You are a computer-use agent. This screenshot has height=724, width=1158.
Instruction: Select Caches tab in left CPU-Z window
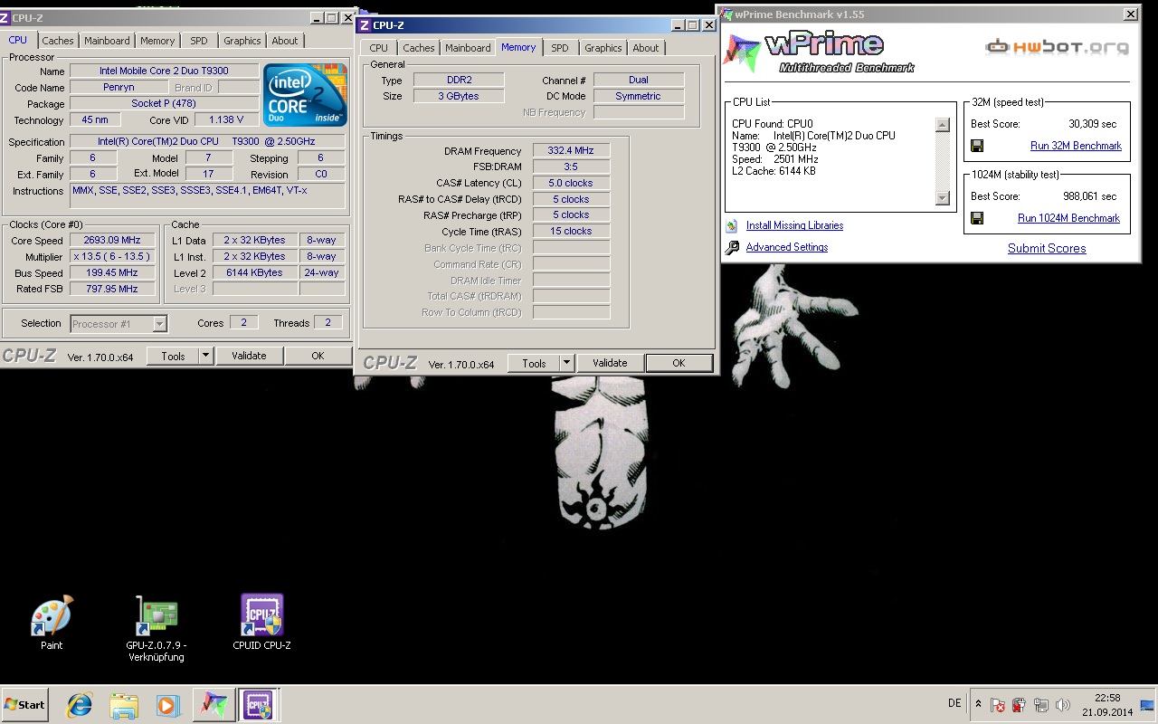click(x=58, y=41)
